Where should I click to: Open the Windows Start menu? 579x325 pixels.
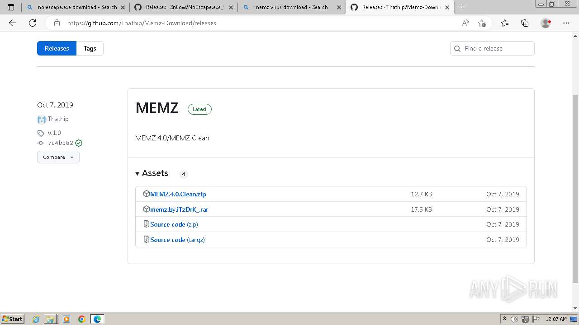pos(13,319)
